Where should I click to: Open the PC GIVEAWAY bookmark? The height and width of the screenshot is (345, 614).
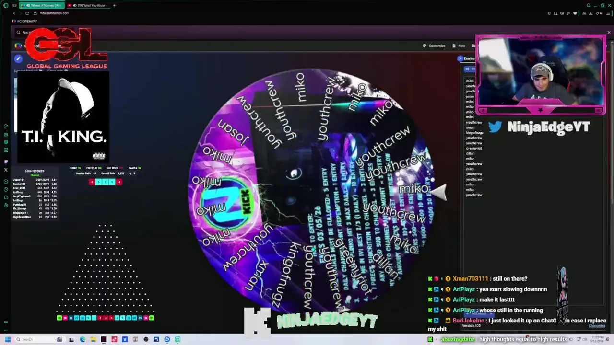click(24, 21)
